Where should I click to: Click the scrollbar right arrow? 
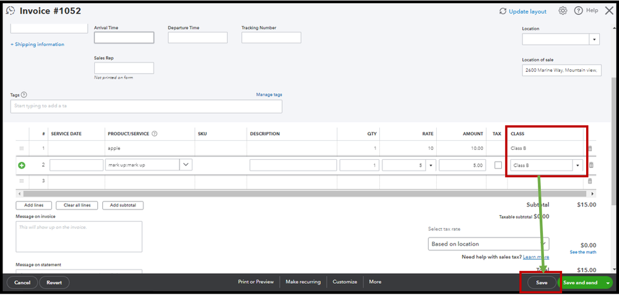[592, 194]
